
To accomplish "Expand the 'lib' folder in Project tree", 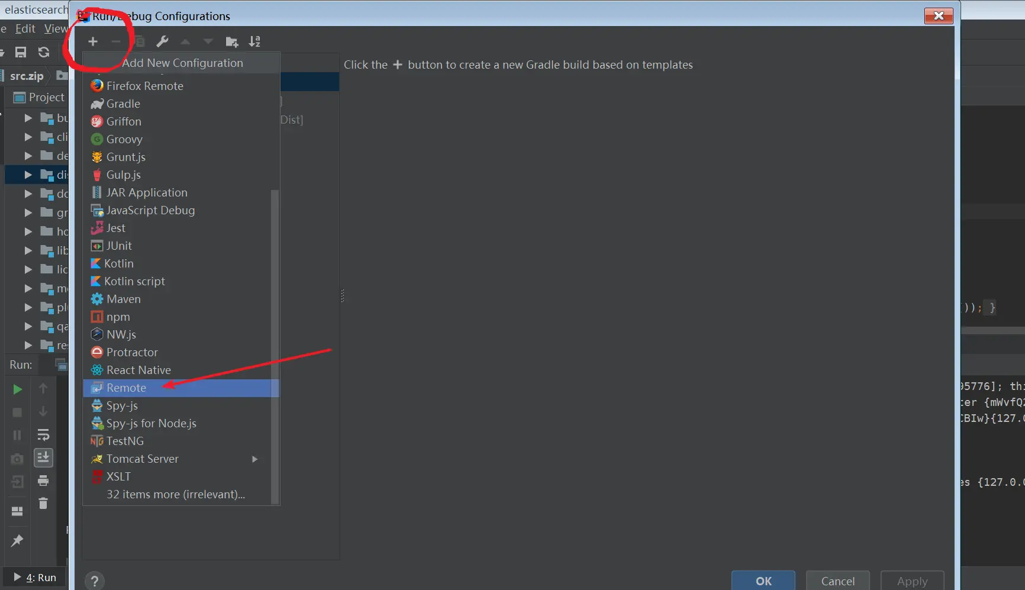I will 28,250.
